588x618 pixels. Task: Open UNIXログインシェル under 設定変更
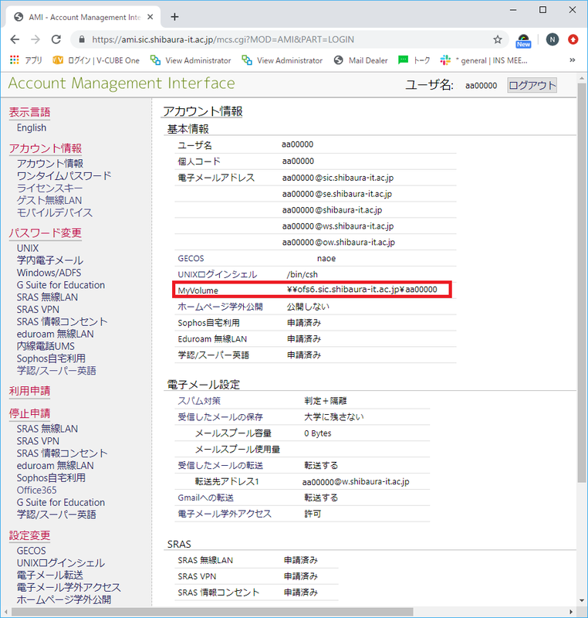[61, 563]
